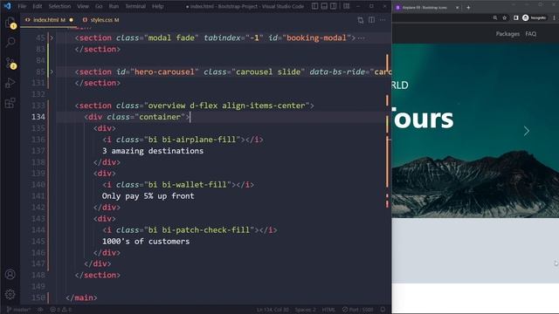Screen dimensions: 559x314
Task: Select the Bootstrap Icons browser tab
Action: [424, 8]
